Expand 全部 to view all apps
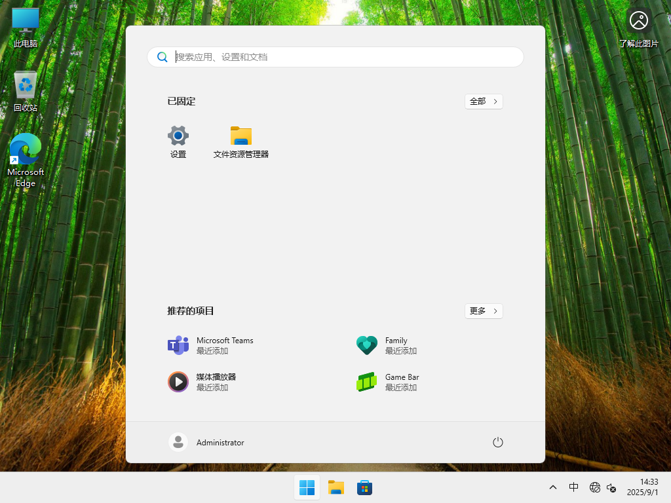This screenshot has height=503, width=671. pyautogui.click(x=484, y=102)
